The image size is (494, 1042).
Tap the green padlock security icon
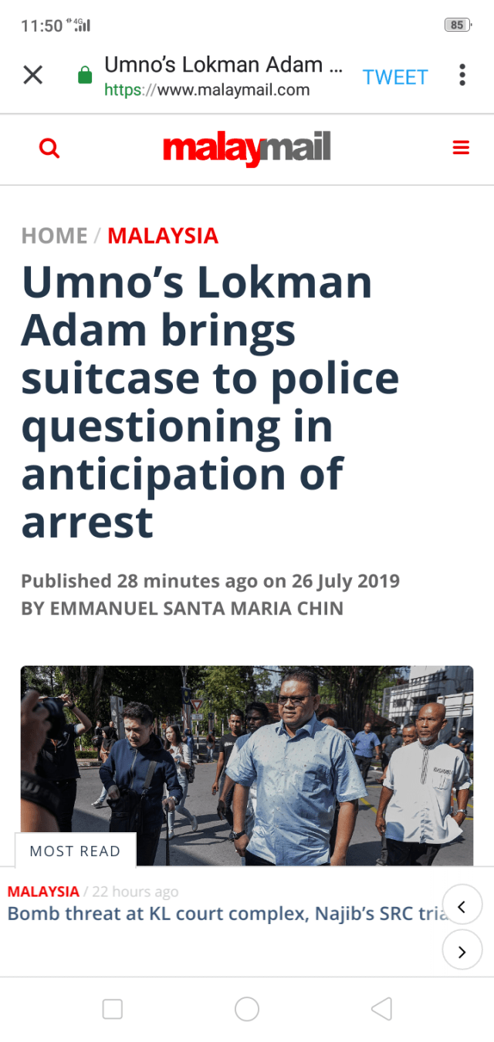pyautogui.click(x=85, y=76)
